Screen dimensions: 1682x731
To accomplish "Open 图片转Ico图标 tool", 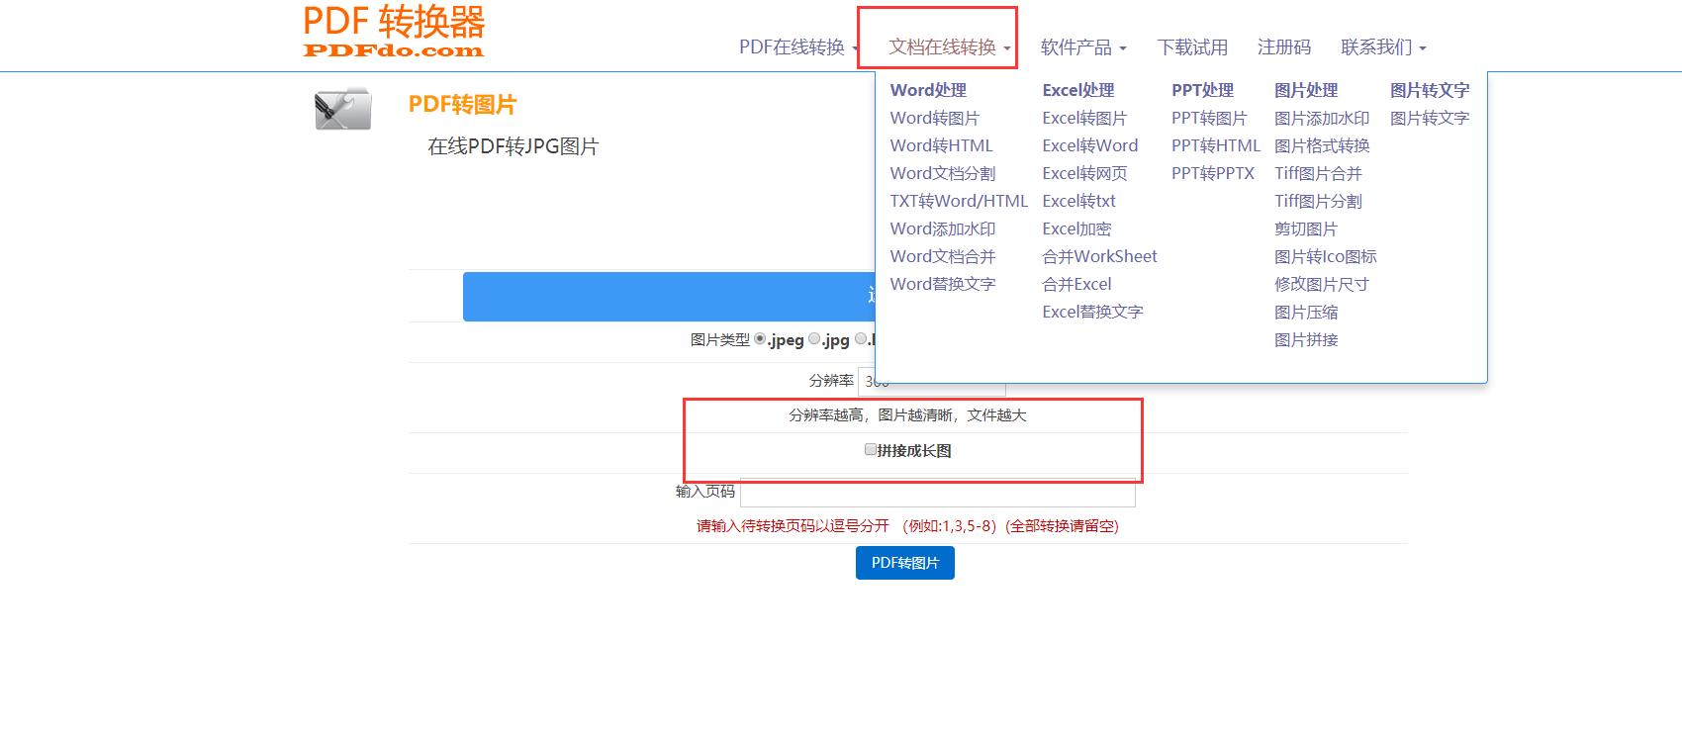I will pos(1326,256).
